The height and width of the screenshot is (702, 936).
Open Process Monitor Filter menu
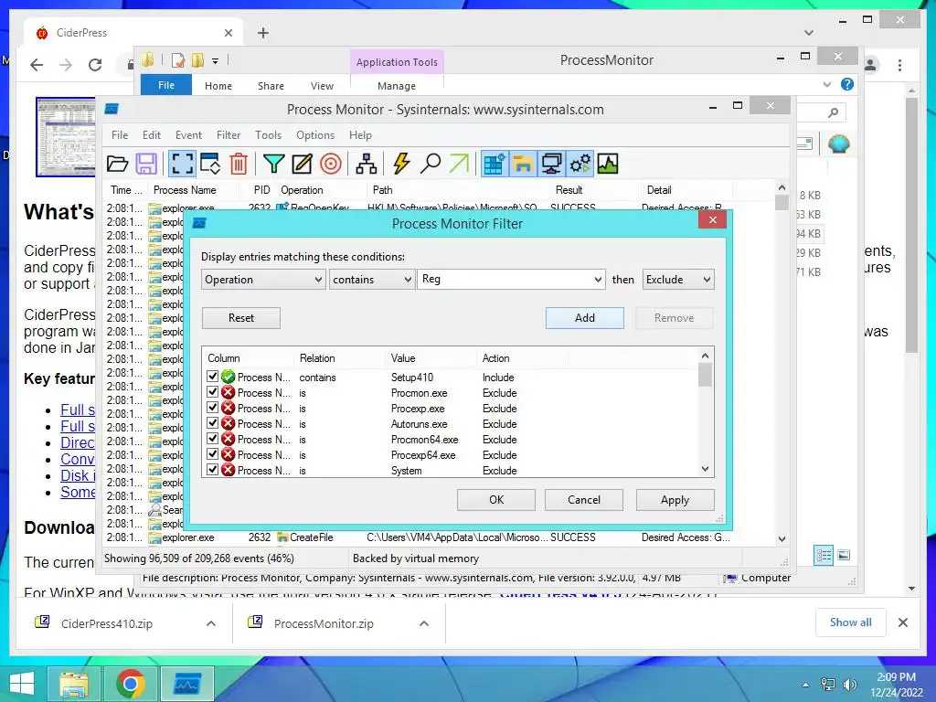pyautogui.click(x=228, y=135)
